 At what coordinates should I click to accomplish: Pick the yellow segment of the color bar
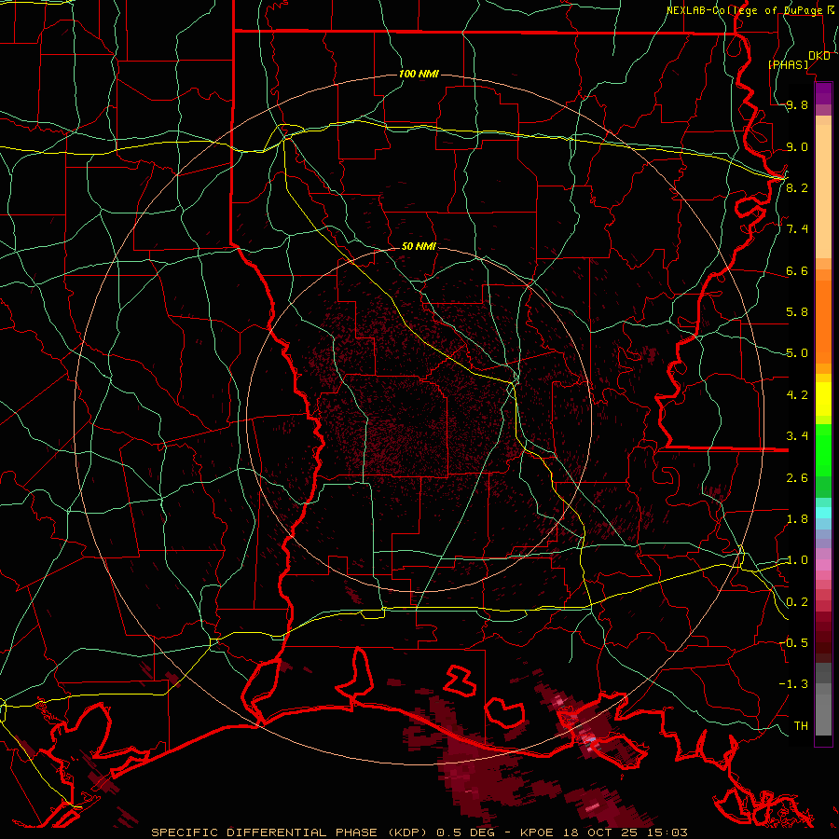click(x=823, y=399)
